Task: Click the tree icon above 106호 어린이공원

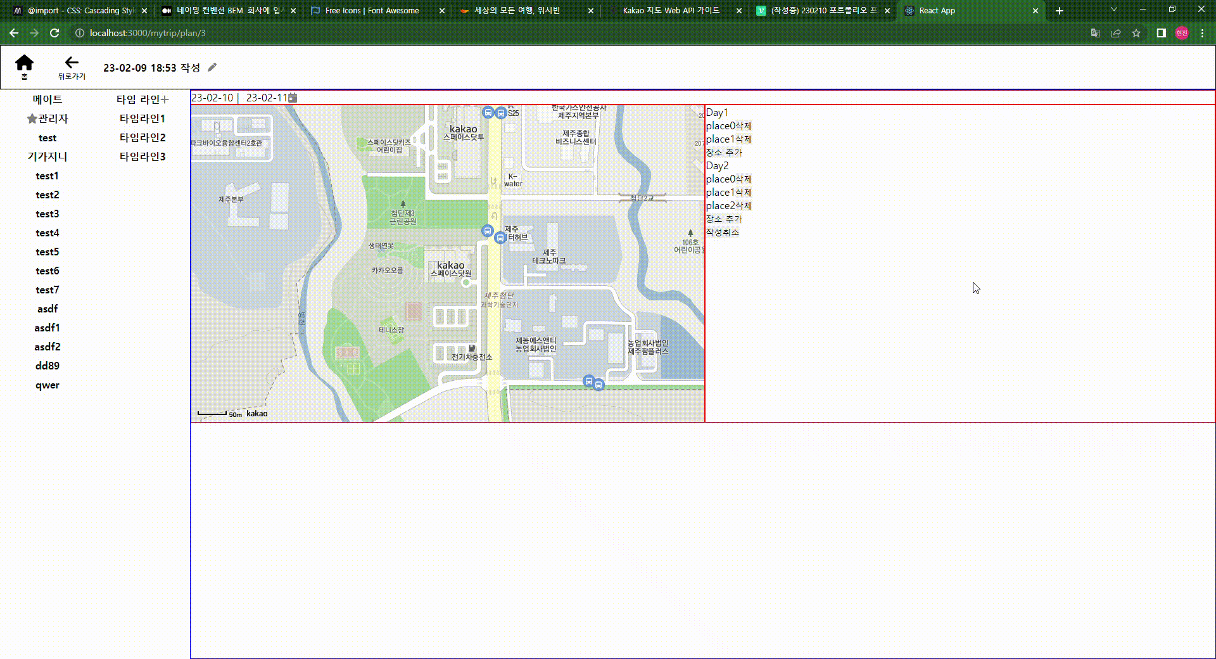Action: (x=690, y=233)
